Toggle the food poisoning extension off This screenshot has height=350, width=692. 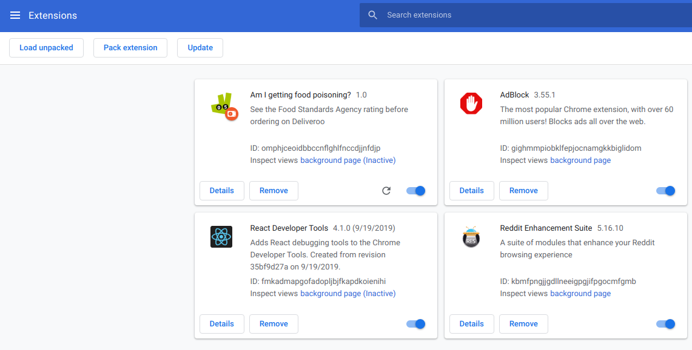coord(415,190)
